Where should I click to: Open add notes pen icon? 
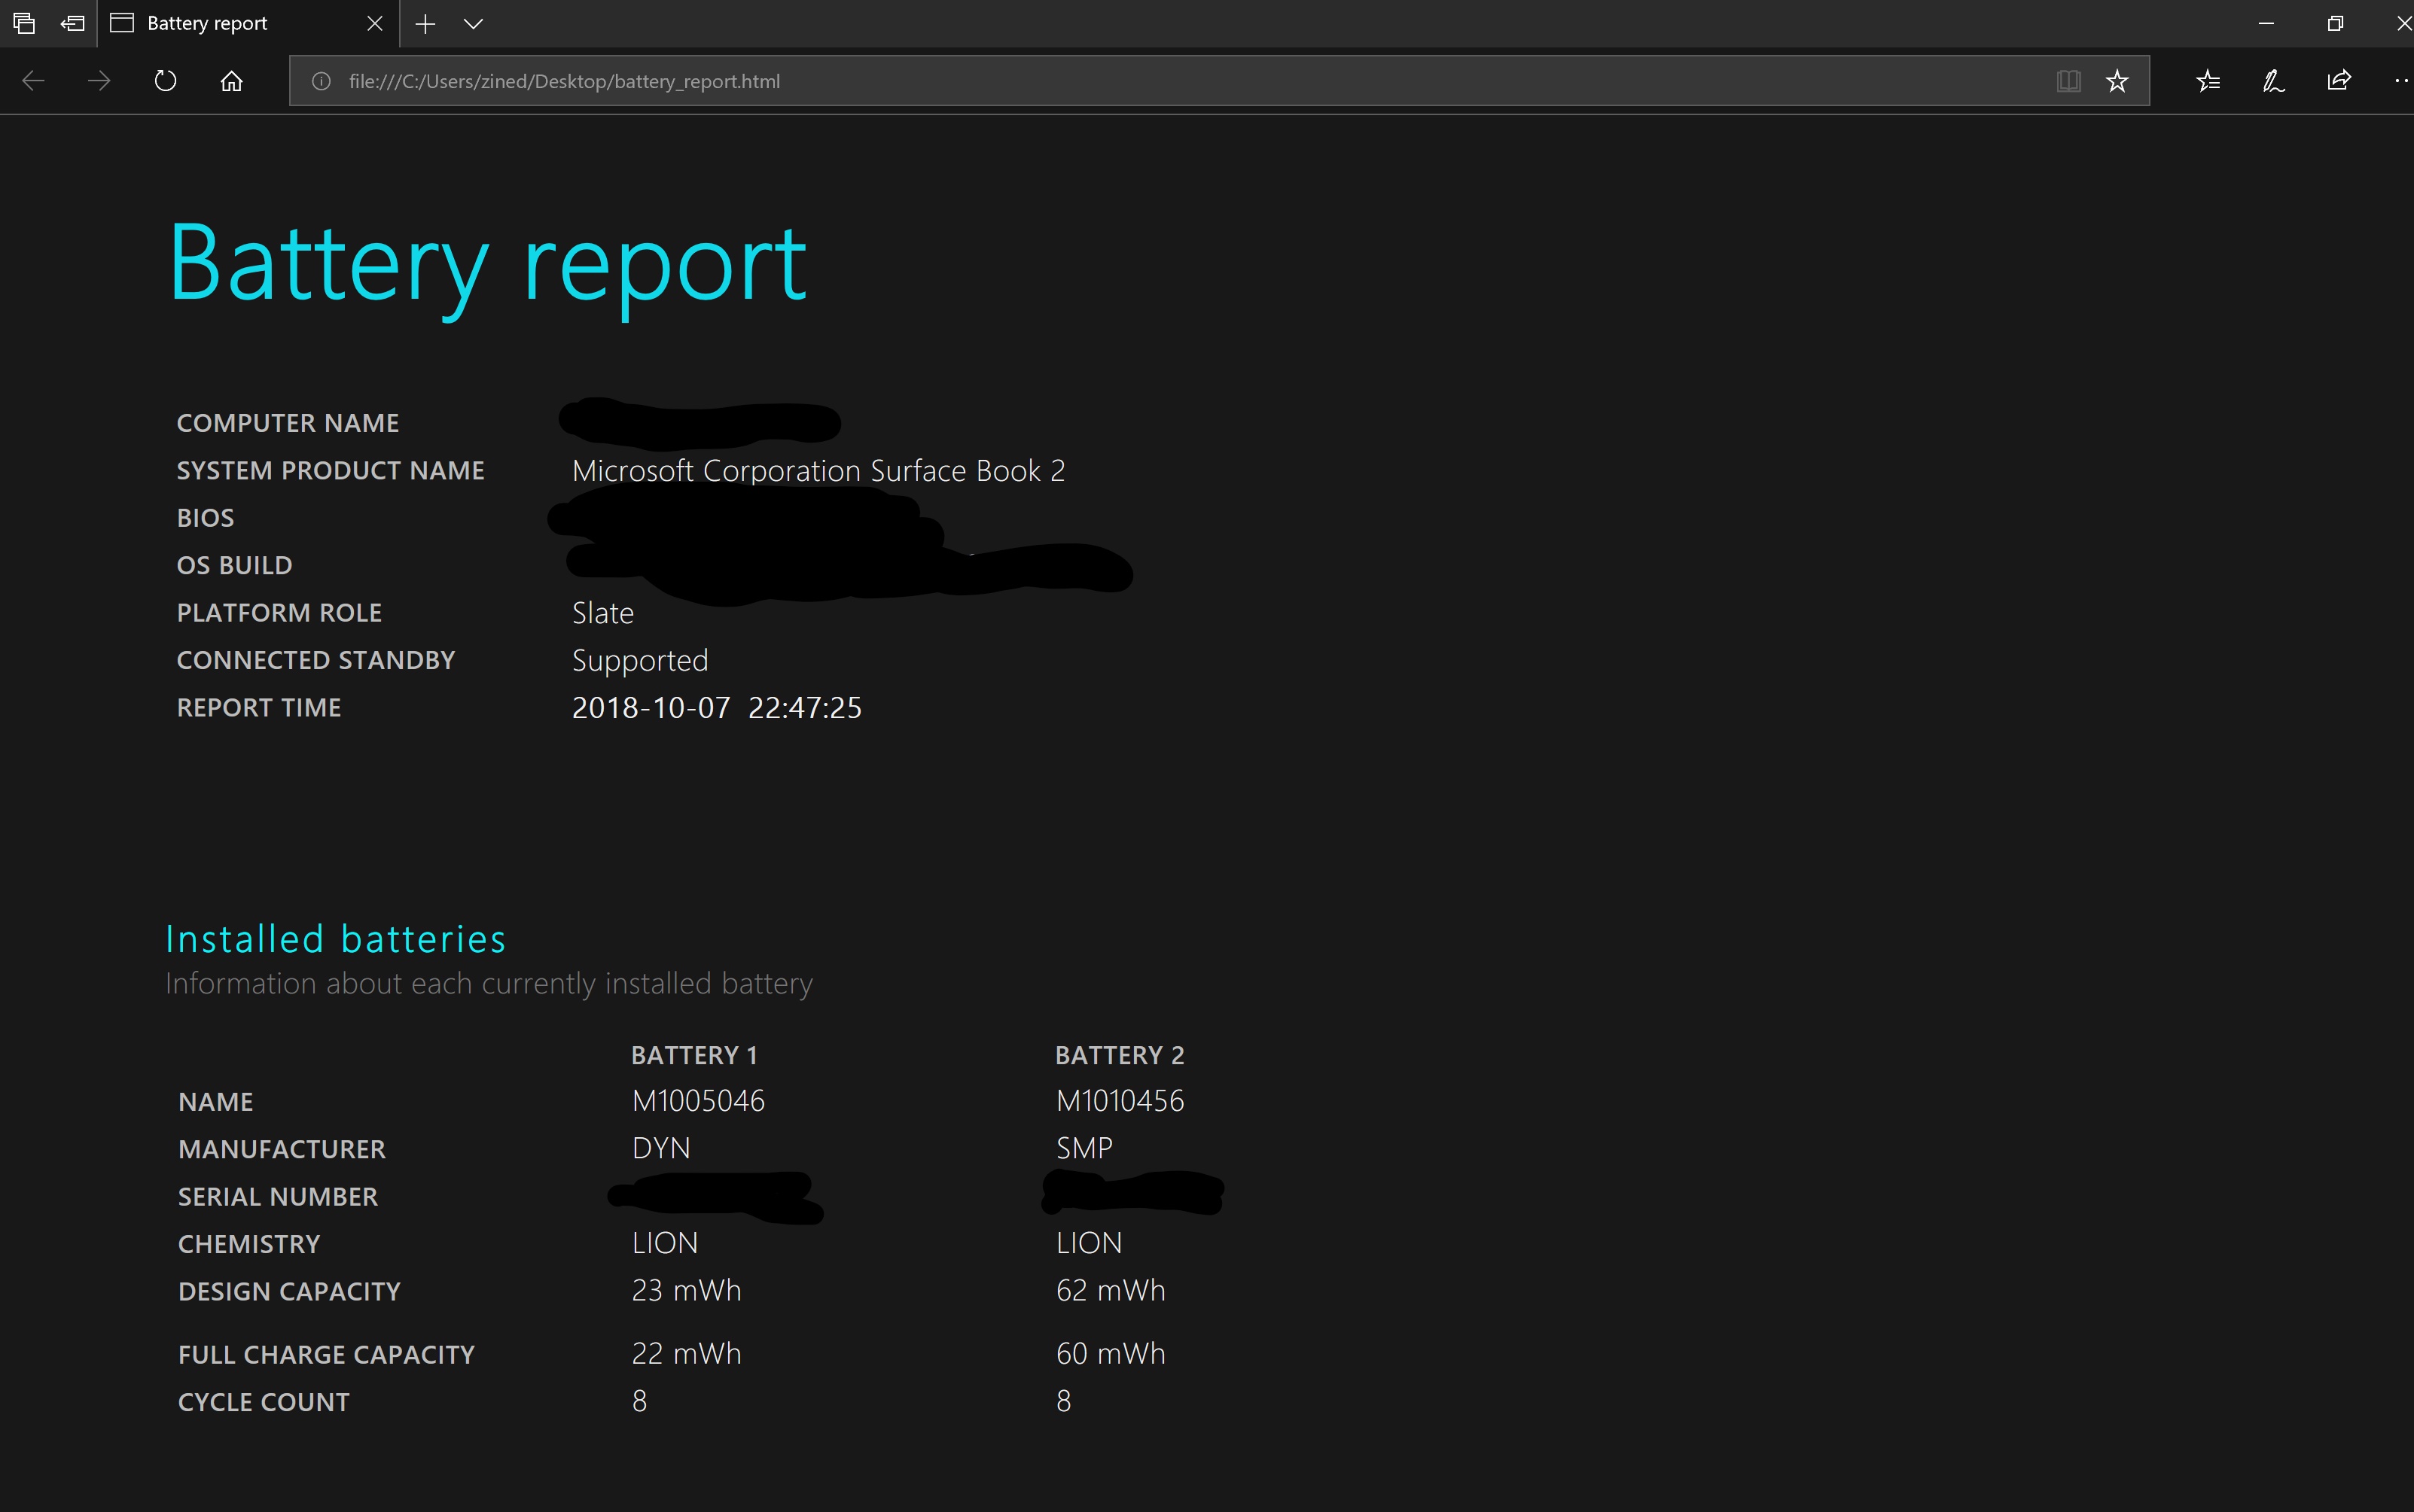[x=2273, y=81]
